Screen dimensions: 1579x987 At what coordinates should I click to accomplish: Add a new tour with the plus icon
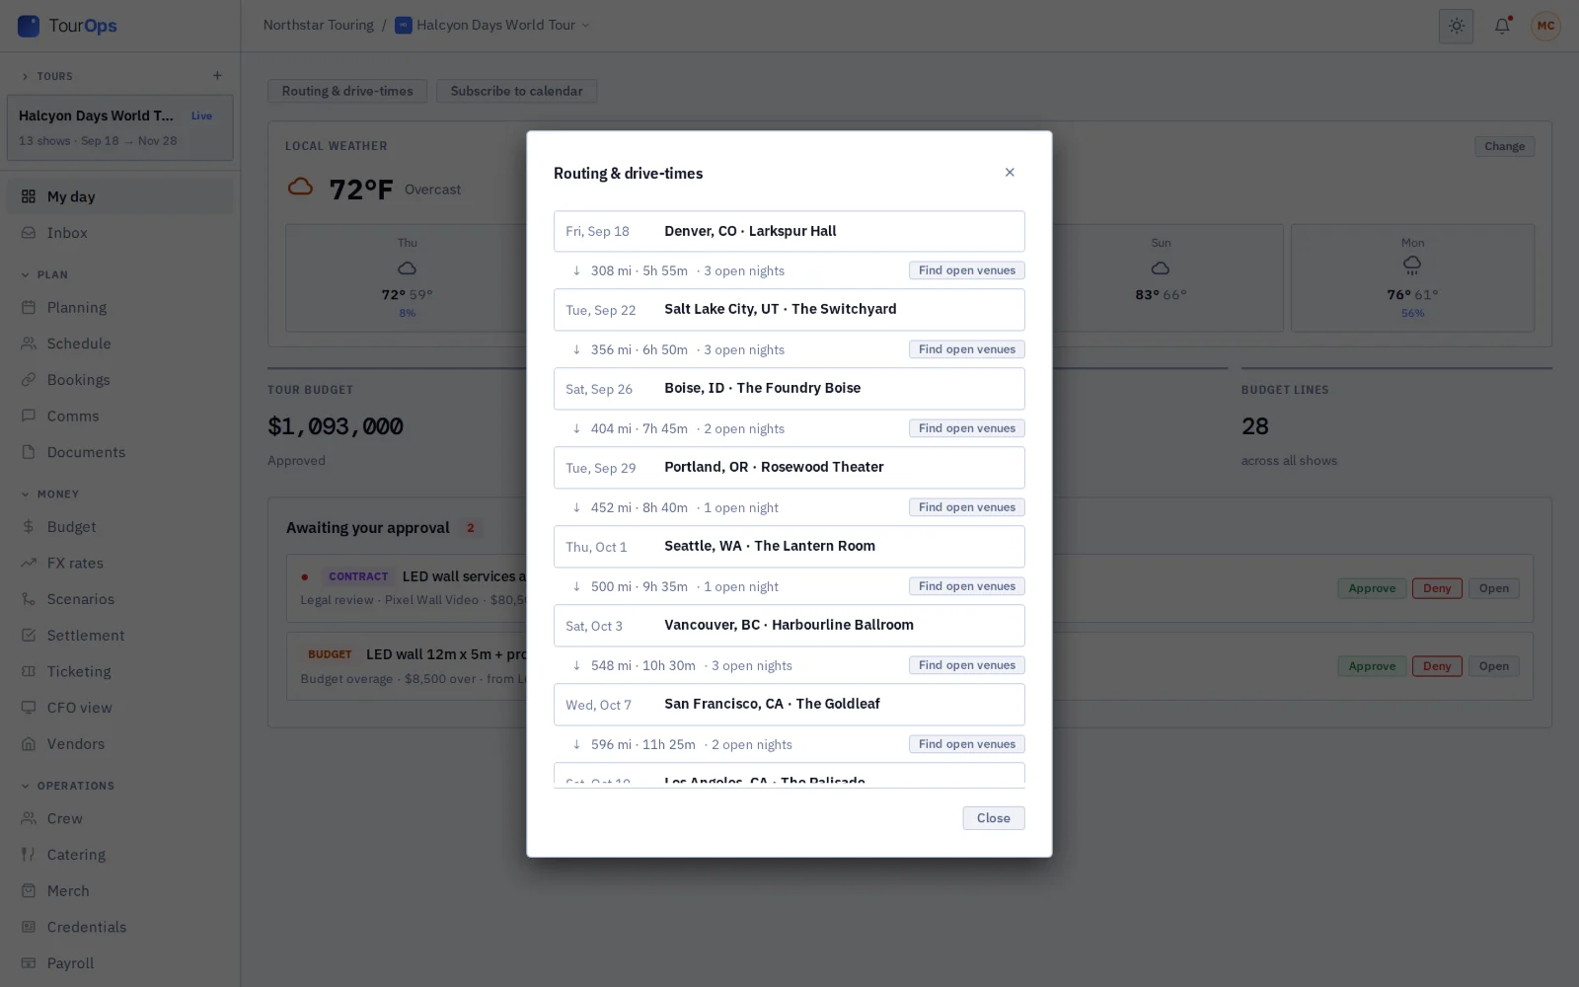tap(217, 76)
